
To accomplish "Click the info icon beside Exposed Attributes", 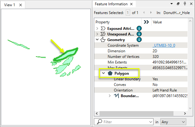I will (x=139, y=28).
